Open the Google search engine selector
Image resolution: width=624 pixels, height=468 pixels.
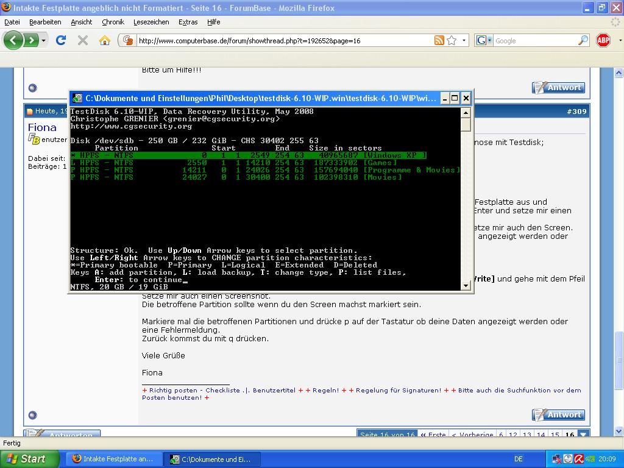tap(484, 40)
